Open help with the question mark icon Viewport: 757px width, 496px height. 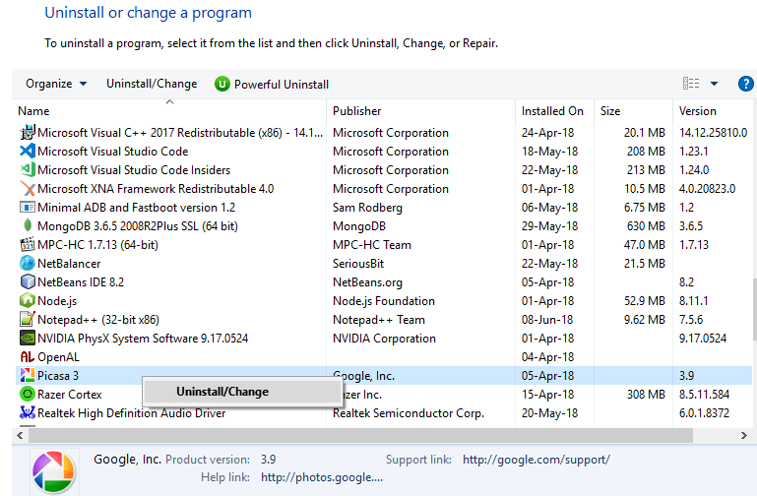(746, 84)
